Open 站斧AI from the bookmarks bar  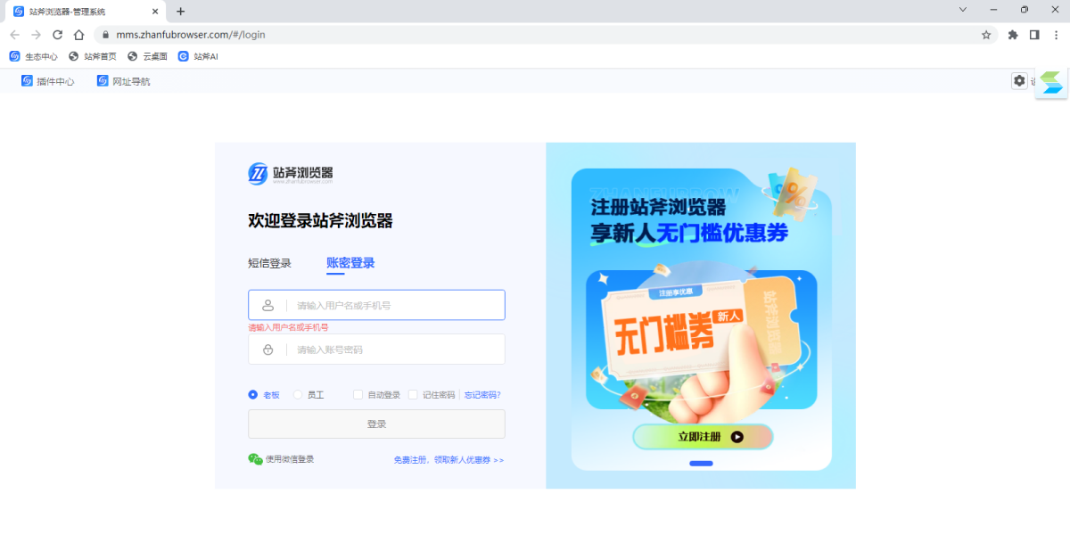pyautogui.click(x=197, y=55)
